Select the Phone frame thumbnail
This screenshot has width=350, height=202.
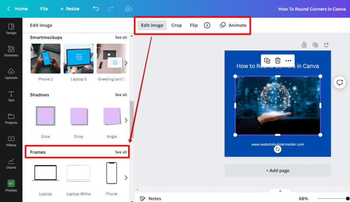coord(111,173)
